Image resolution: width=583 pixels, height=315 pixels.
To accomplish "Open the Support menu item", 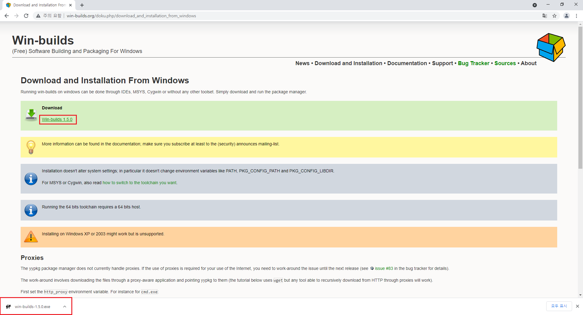I will (x=442, y=63).
